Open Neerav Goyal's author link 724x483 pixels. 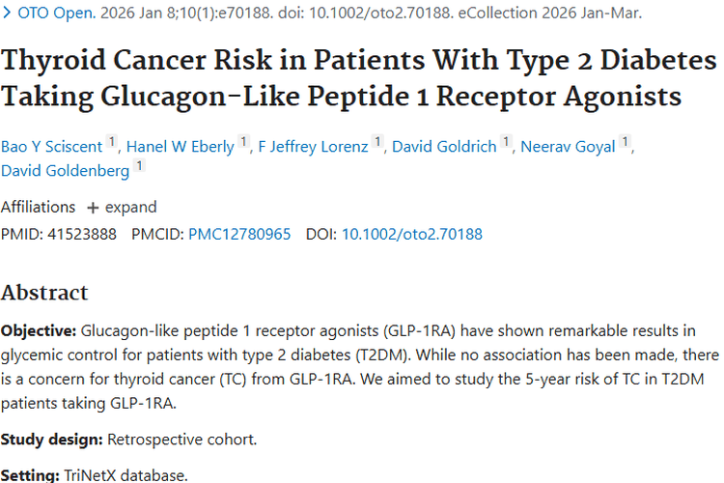click(x=569, y=147)
